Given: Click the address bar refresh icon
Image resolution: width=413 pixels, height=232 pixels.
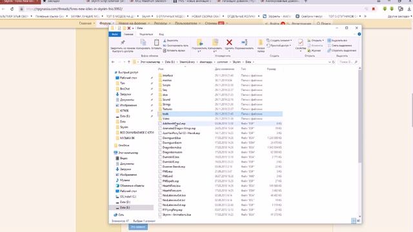Looking at the screenshot, I should 334,62.
